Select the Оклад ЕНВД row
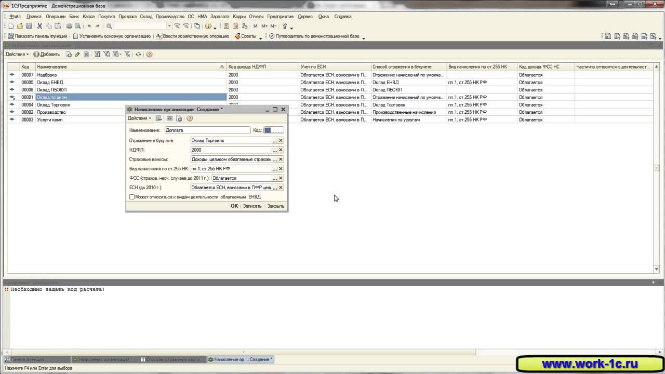The height and width of the screenshot is (374, 665). [329, 82]
